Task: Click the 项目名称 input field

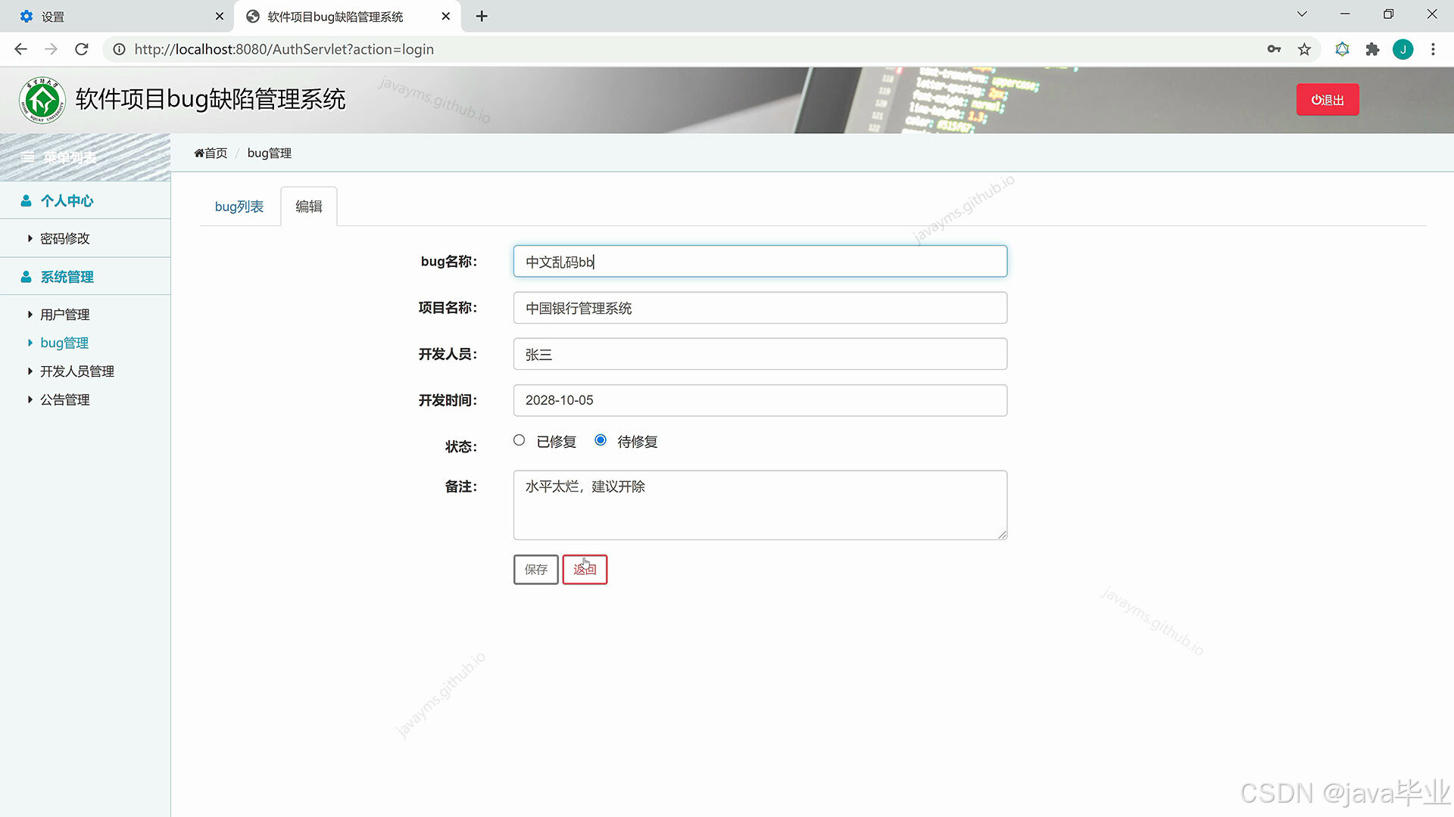Action: pyautogui.click(x=760, y=308)
